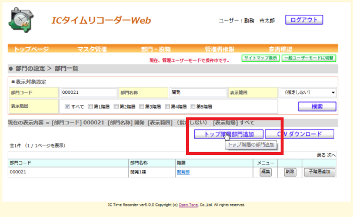Click the 部門の設定 > 部門一覧 breadcrumb
Screen dimensions: 353x217
pos(47,69)
